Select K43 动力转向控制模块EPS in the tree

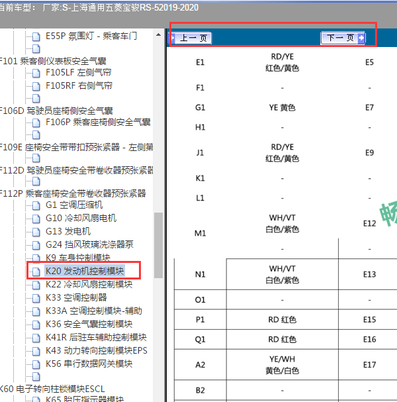(x=97, y=350)
